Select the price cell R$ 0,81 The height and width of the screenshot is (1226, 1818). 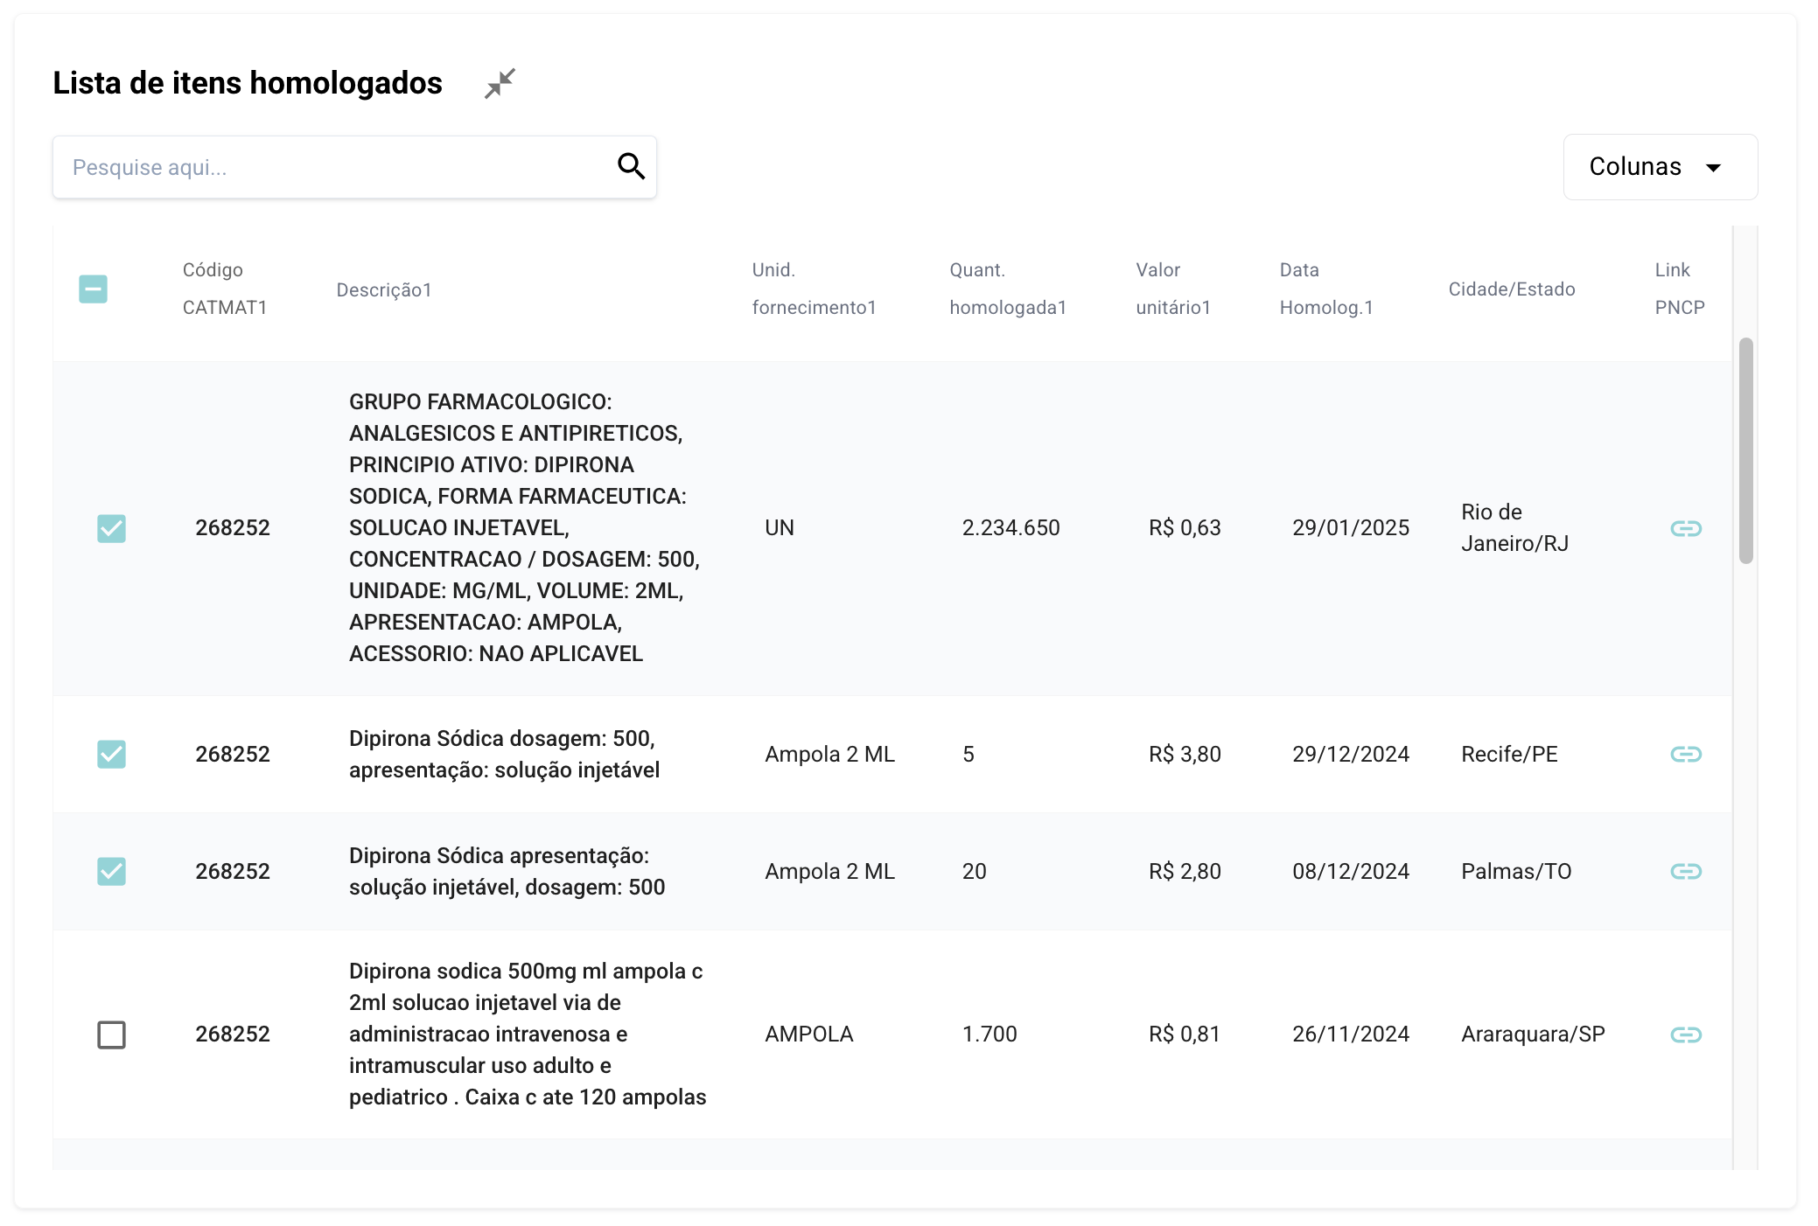1185,1034
